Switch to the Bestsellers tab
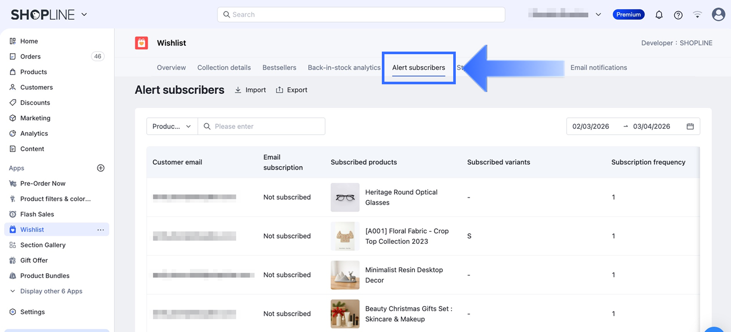Screen dimensions: 731x332 click(279, 68)
